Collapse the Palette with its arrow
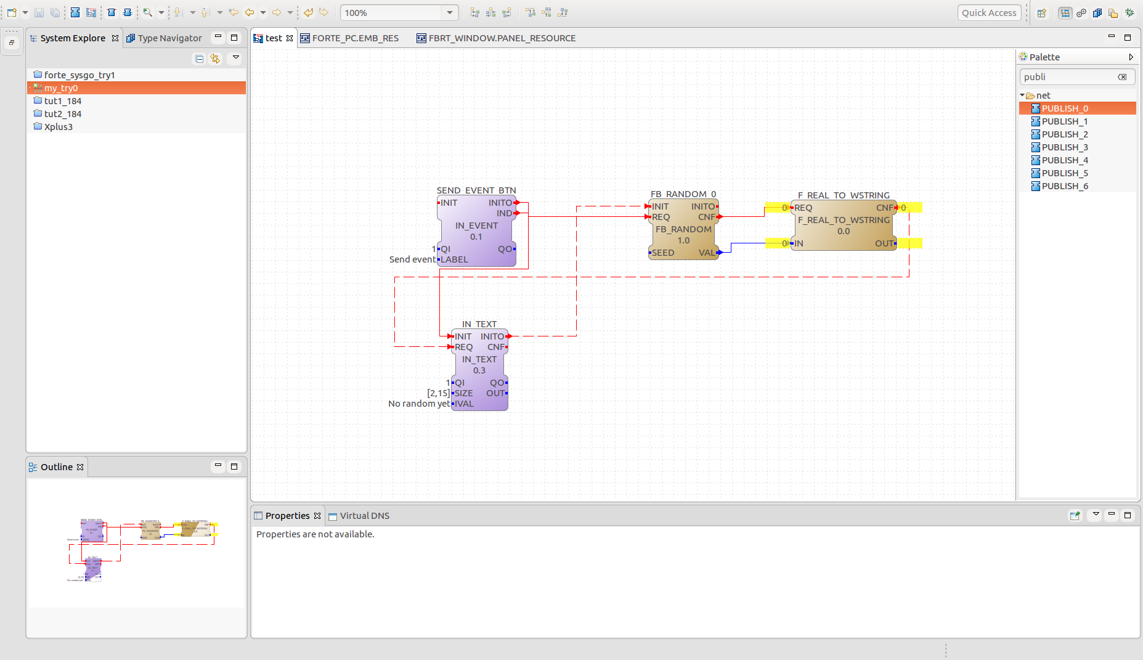The height and width of the screenshot is (660, 1143). [x=1131, y=57]
